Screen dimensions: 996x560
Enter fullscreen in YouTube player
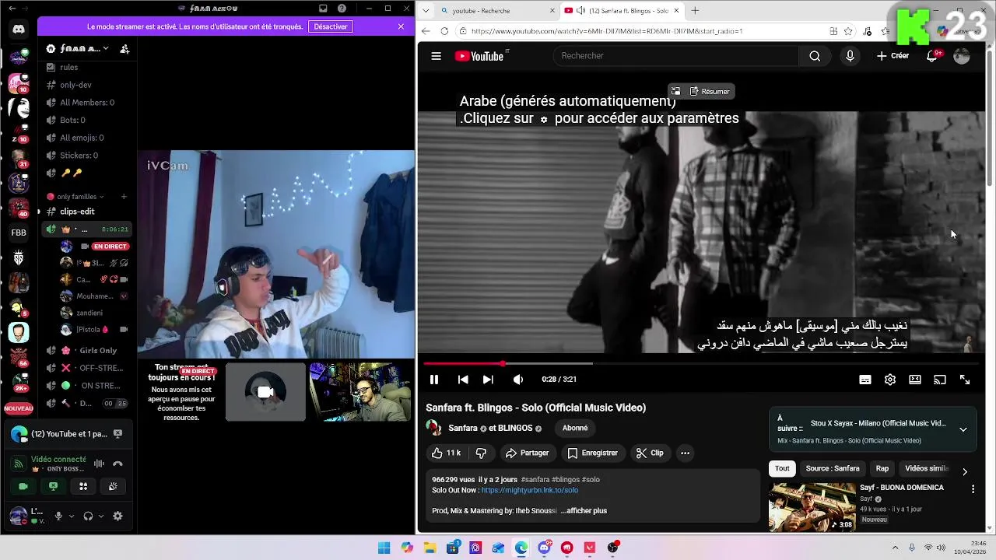click(965, 380)
